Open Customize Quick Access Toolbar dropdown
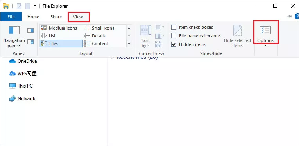299x146 pixels. click(35, 7)
